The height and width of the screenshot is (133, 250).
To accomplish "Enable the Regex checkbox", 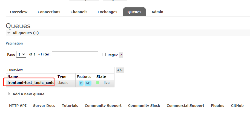I will [x=104, y=55].
